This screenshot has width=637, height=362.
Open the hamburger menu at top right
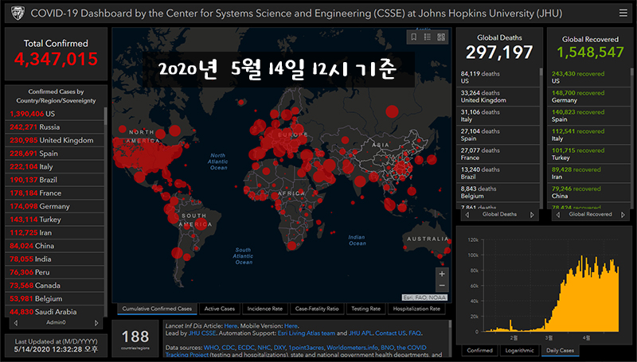click(623, 14)
